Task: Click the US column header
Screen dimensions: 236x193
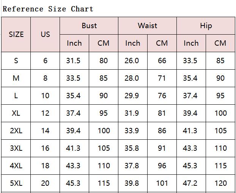Action: pos(45,34)
